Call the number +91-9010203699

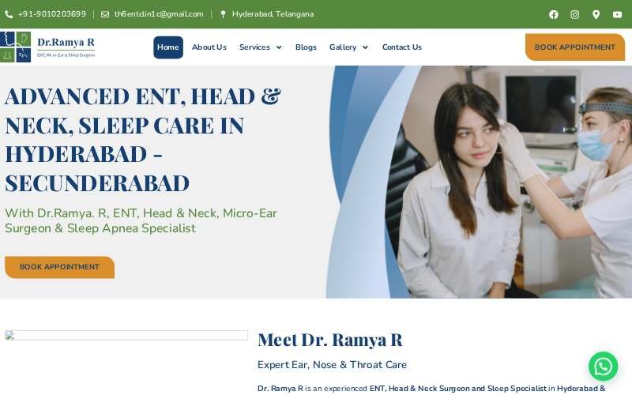click(52, 14)
